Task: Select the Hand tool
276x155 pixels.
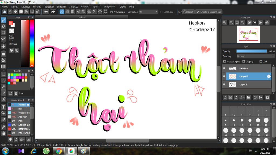Action: 3,133
